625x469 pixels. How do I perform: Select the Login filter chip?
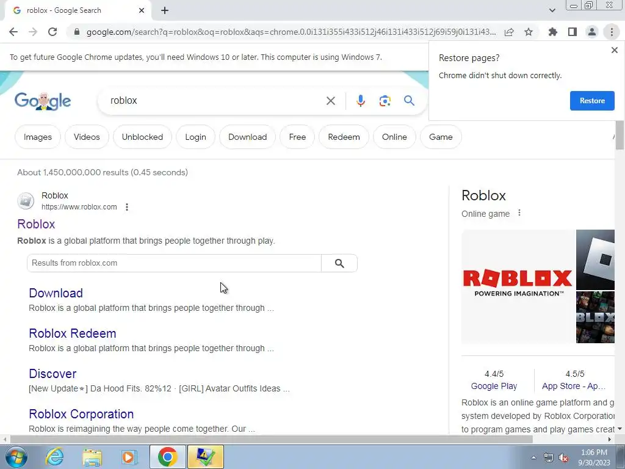coord(195,137)
